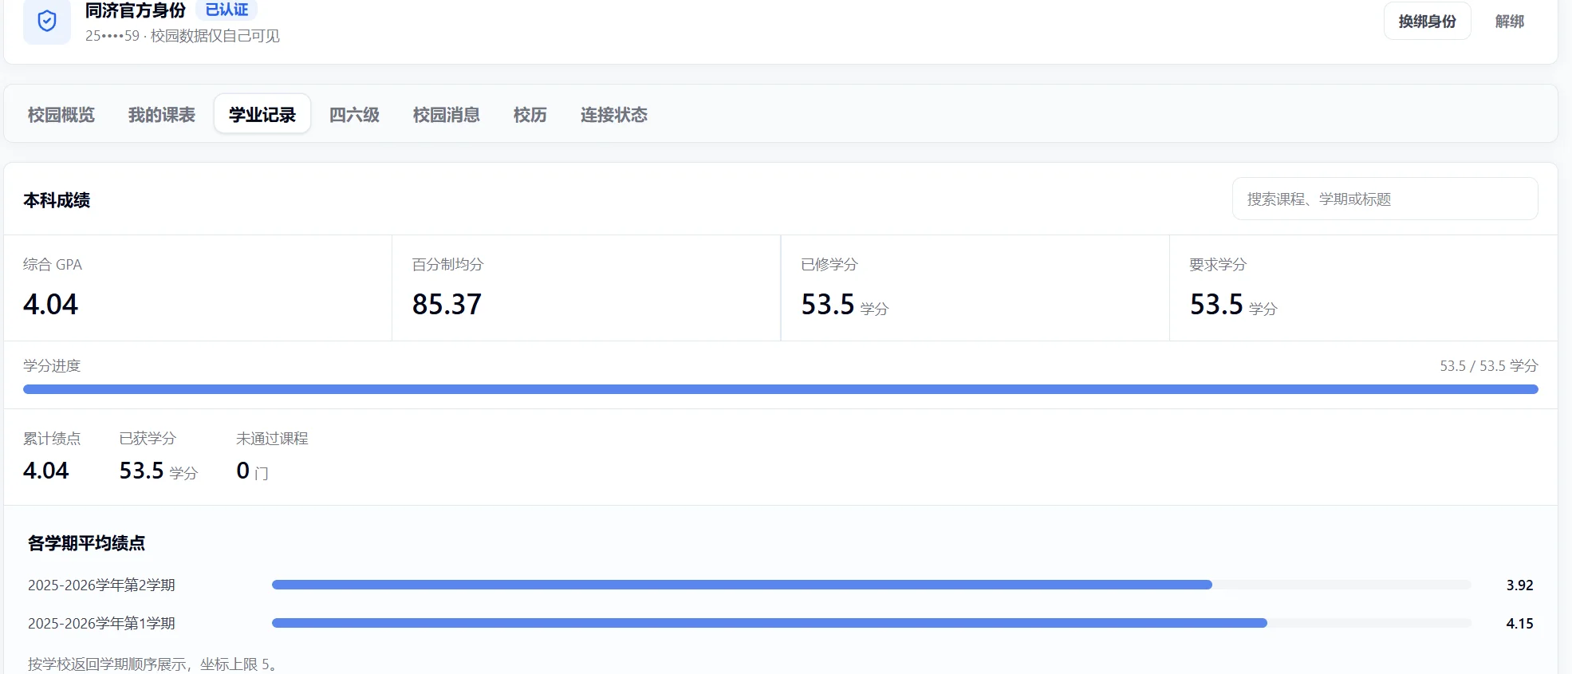Click the 2025-2026学年第2学期 label
The image size is (1572, 674).
point(101,585)
